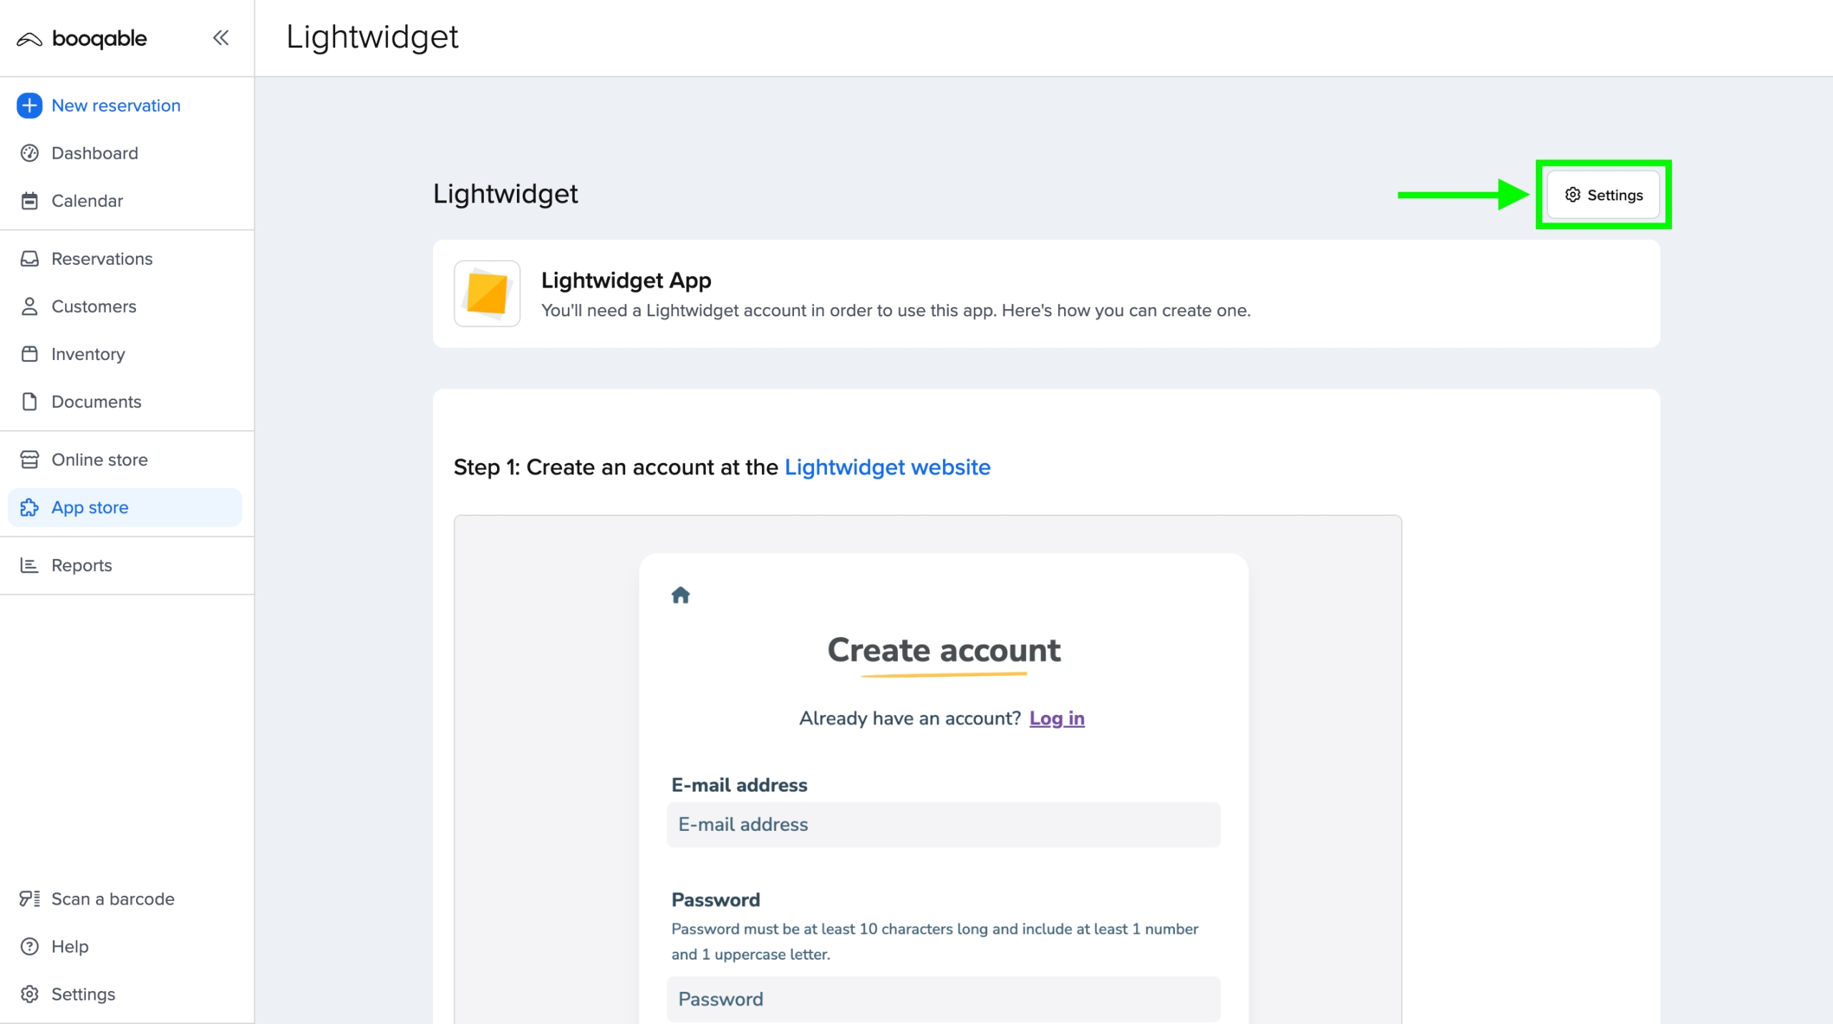1833x1024 pixels.
Task: Click the Scan a barcode icon
Action: (29, 898)
